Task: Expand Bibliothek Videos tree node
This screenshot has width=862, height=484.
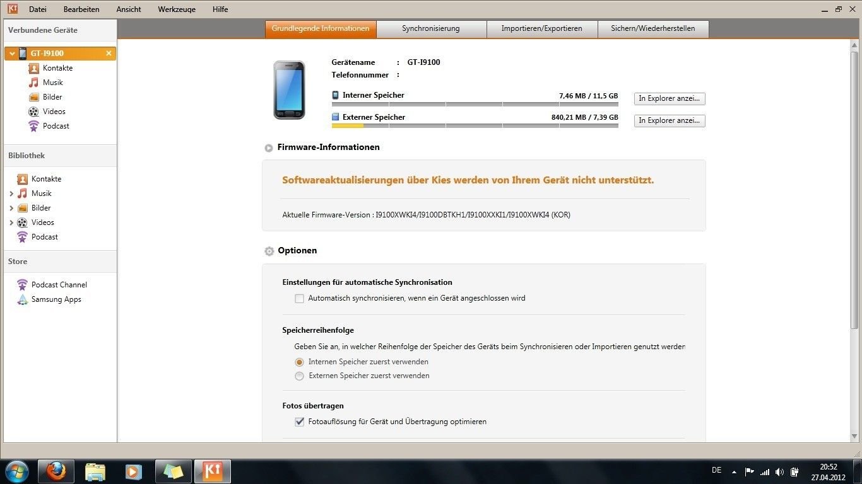Action: [x=11, y=222]
